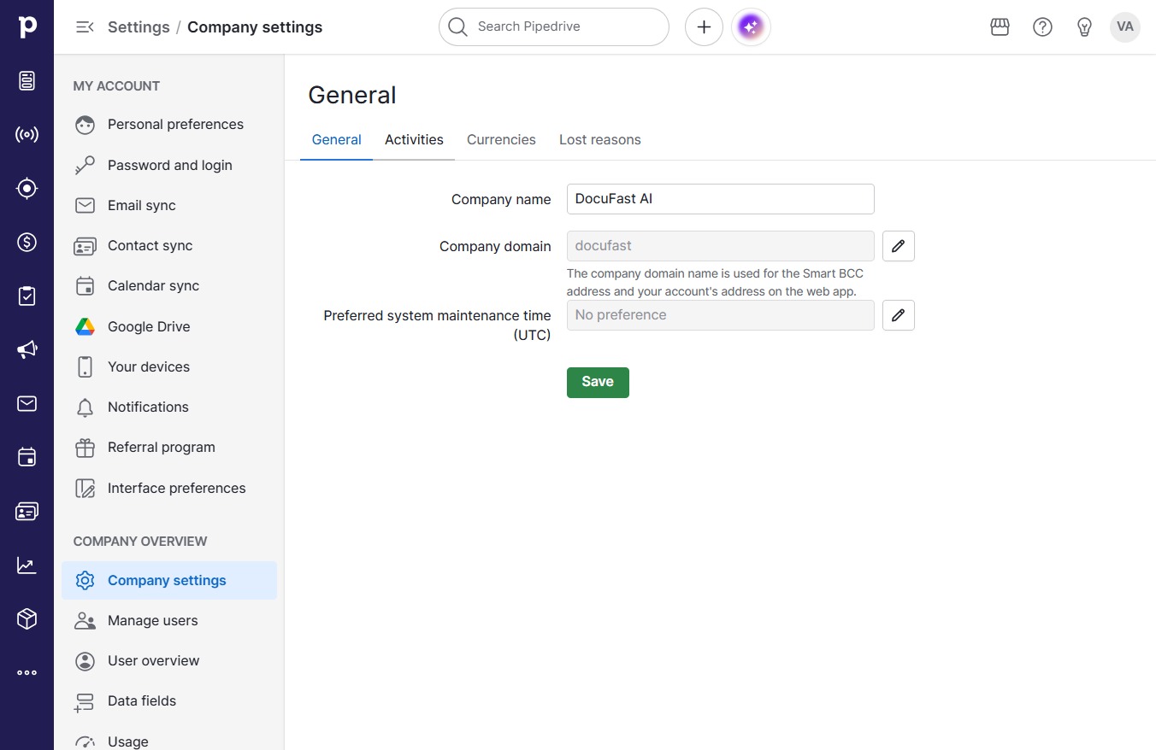Click the Settings breadcrumb link
This screenshot has height=750, width=1156.
139,27
